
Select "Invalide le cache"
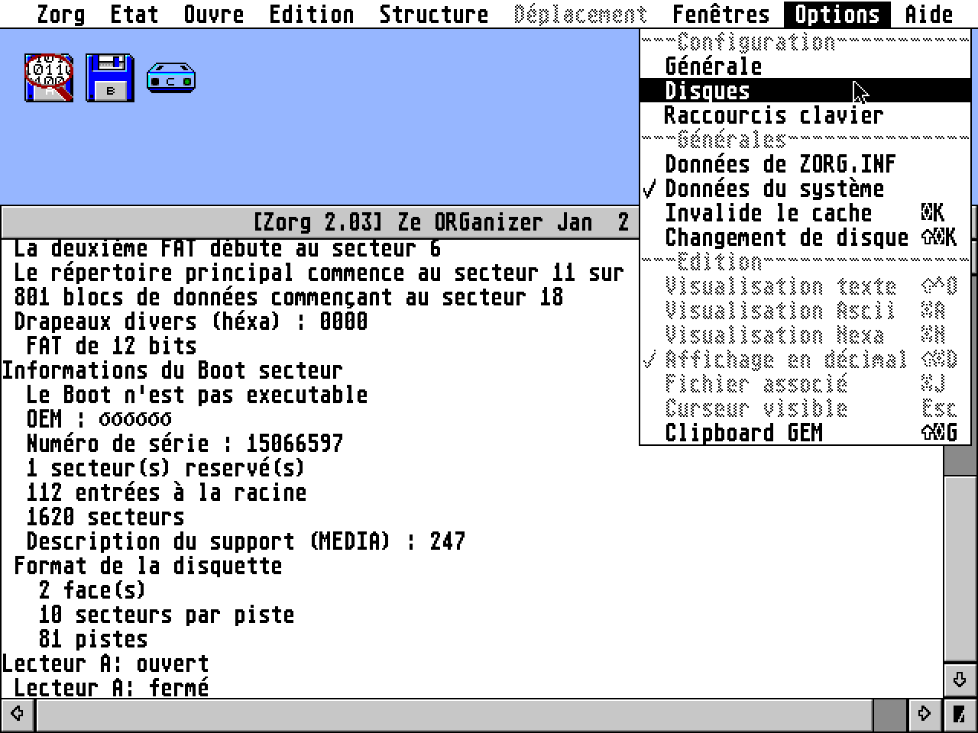tap(769, 213)
